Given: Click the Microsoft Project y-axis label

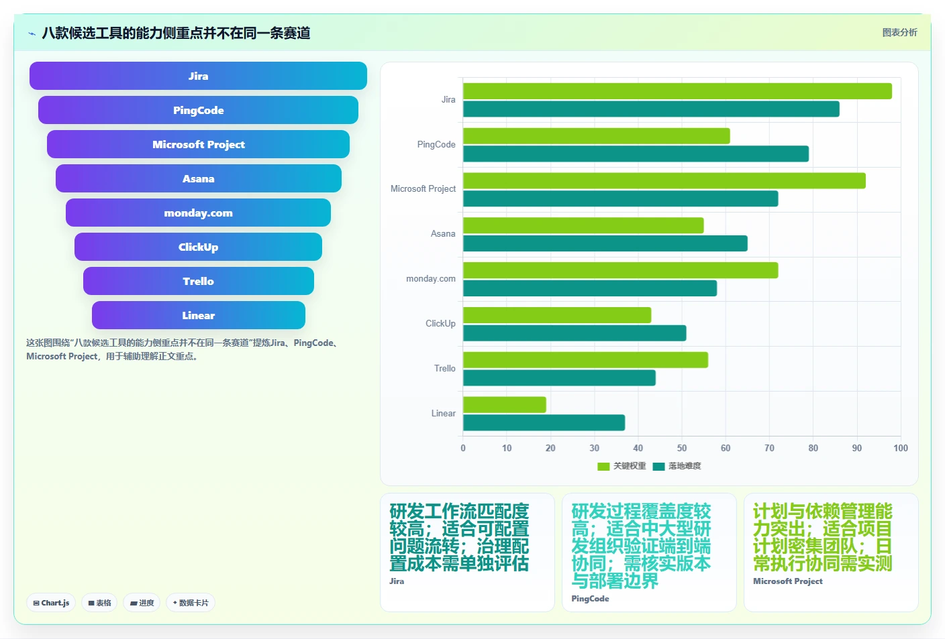Looking at the screenshot, I should (423, 189).
